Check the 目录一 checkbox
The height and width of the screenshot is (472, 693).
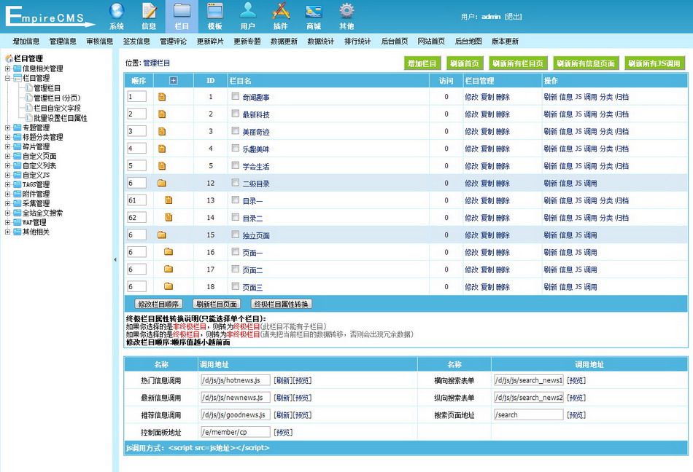coord(236,200)
